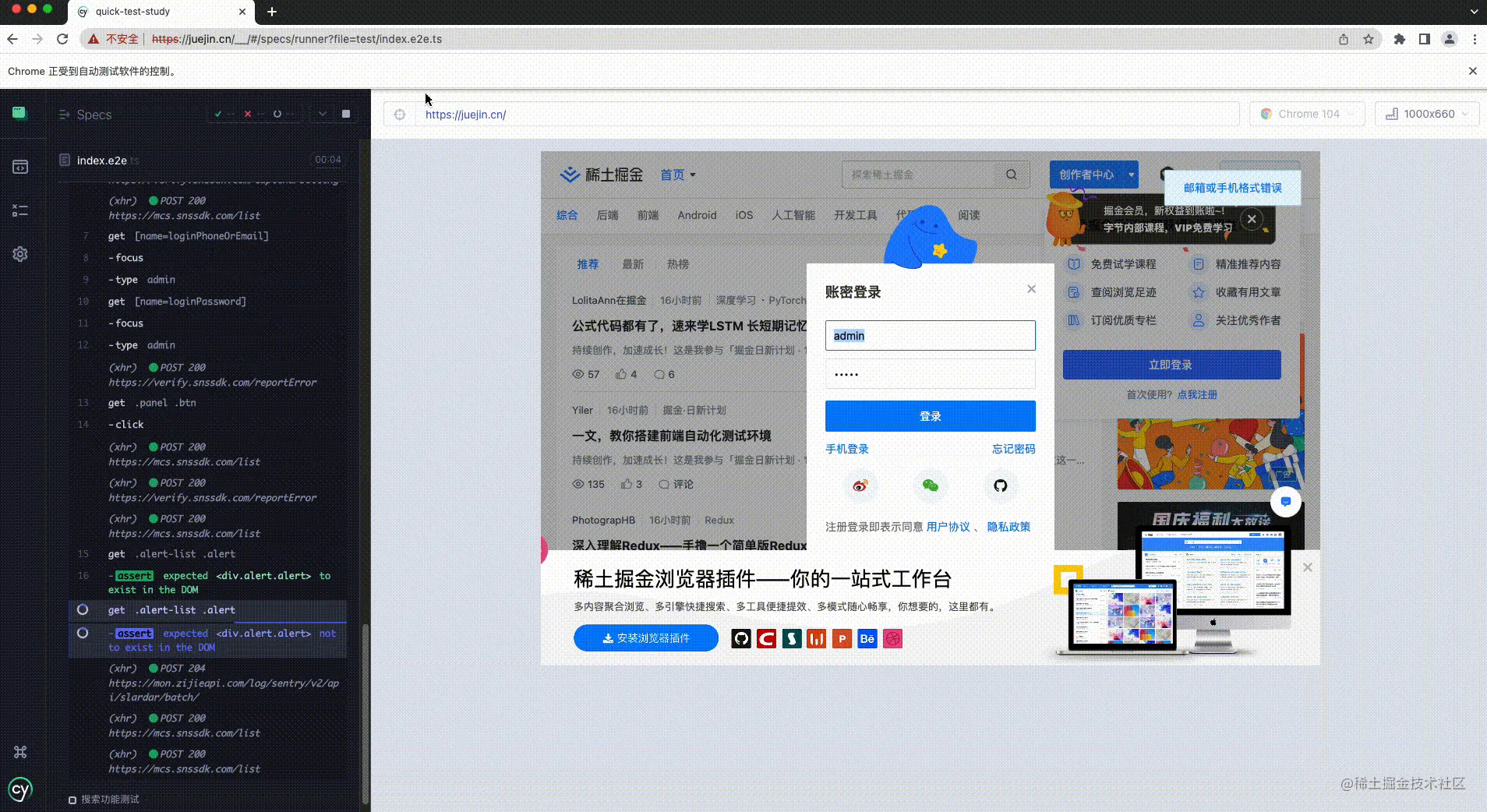Click the 稀土掘金 logo
This screenshot has width=1487, height=812.
pos(602,175)
